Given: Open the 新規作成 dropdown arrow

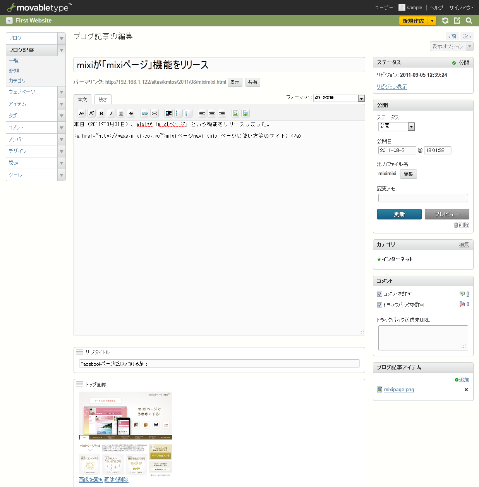Looking at the screenshot, I should (x=432, y=21).
